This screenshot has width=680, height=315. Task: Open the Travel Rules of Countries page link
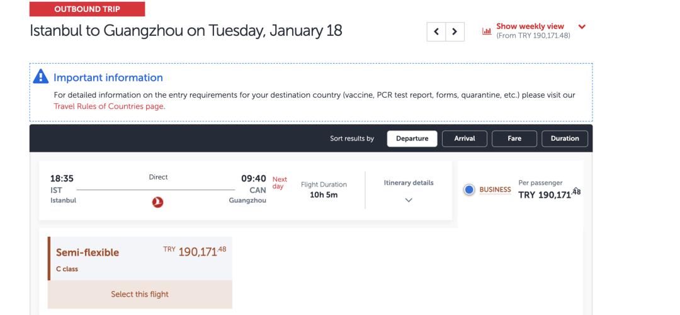pos(109,106)
